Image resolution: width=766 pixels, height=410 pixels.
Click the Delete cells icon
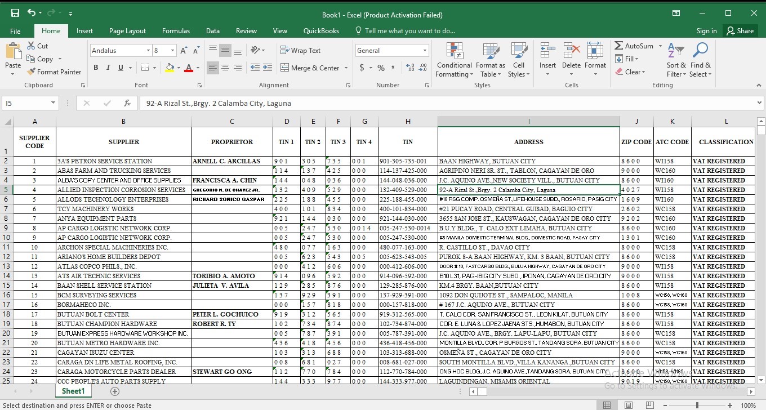(571, 51)
